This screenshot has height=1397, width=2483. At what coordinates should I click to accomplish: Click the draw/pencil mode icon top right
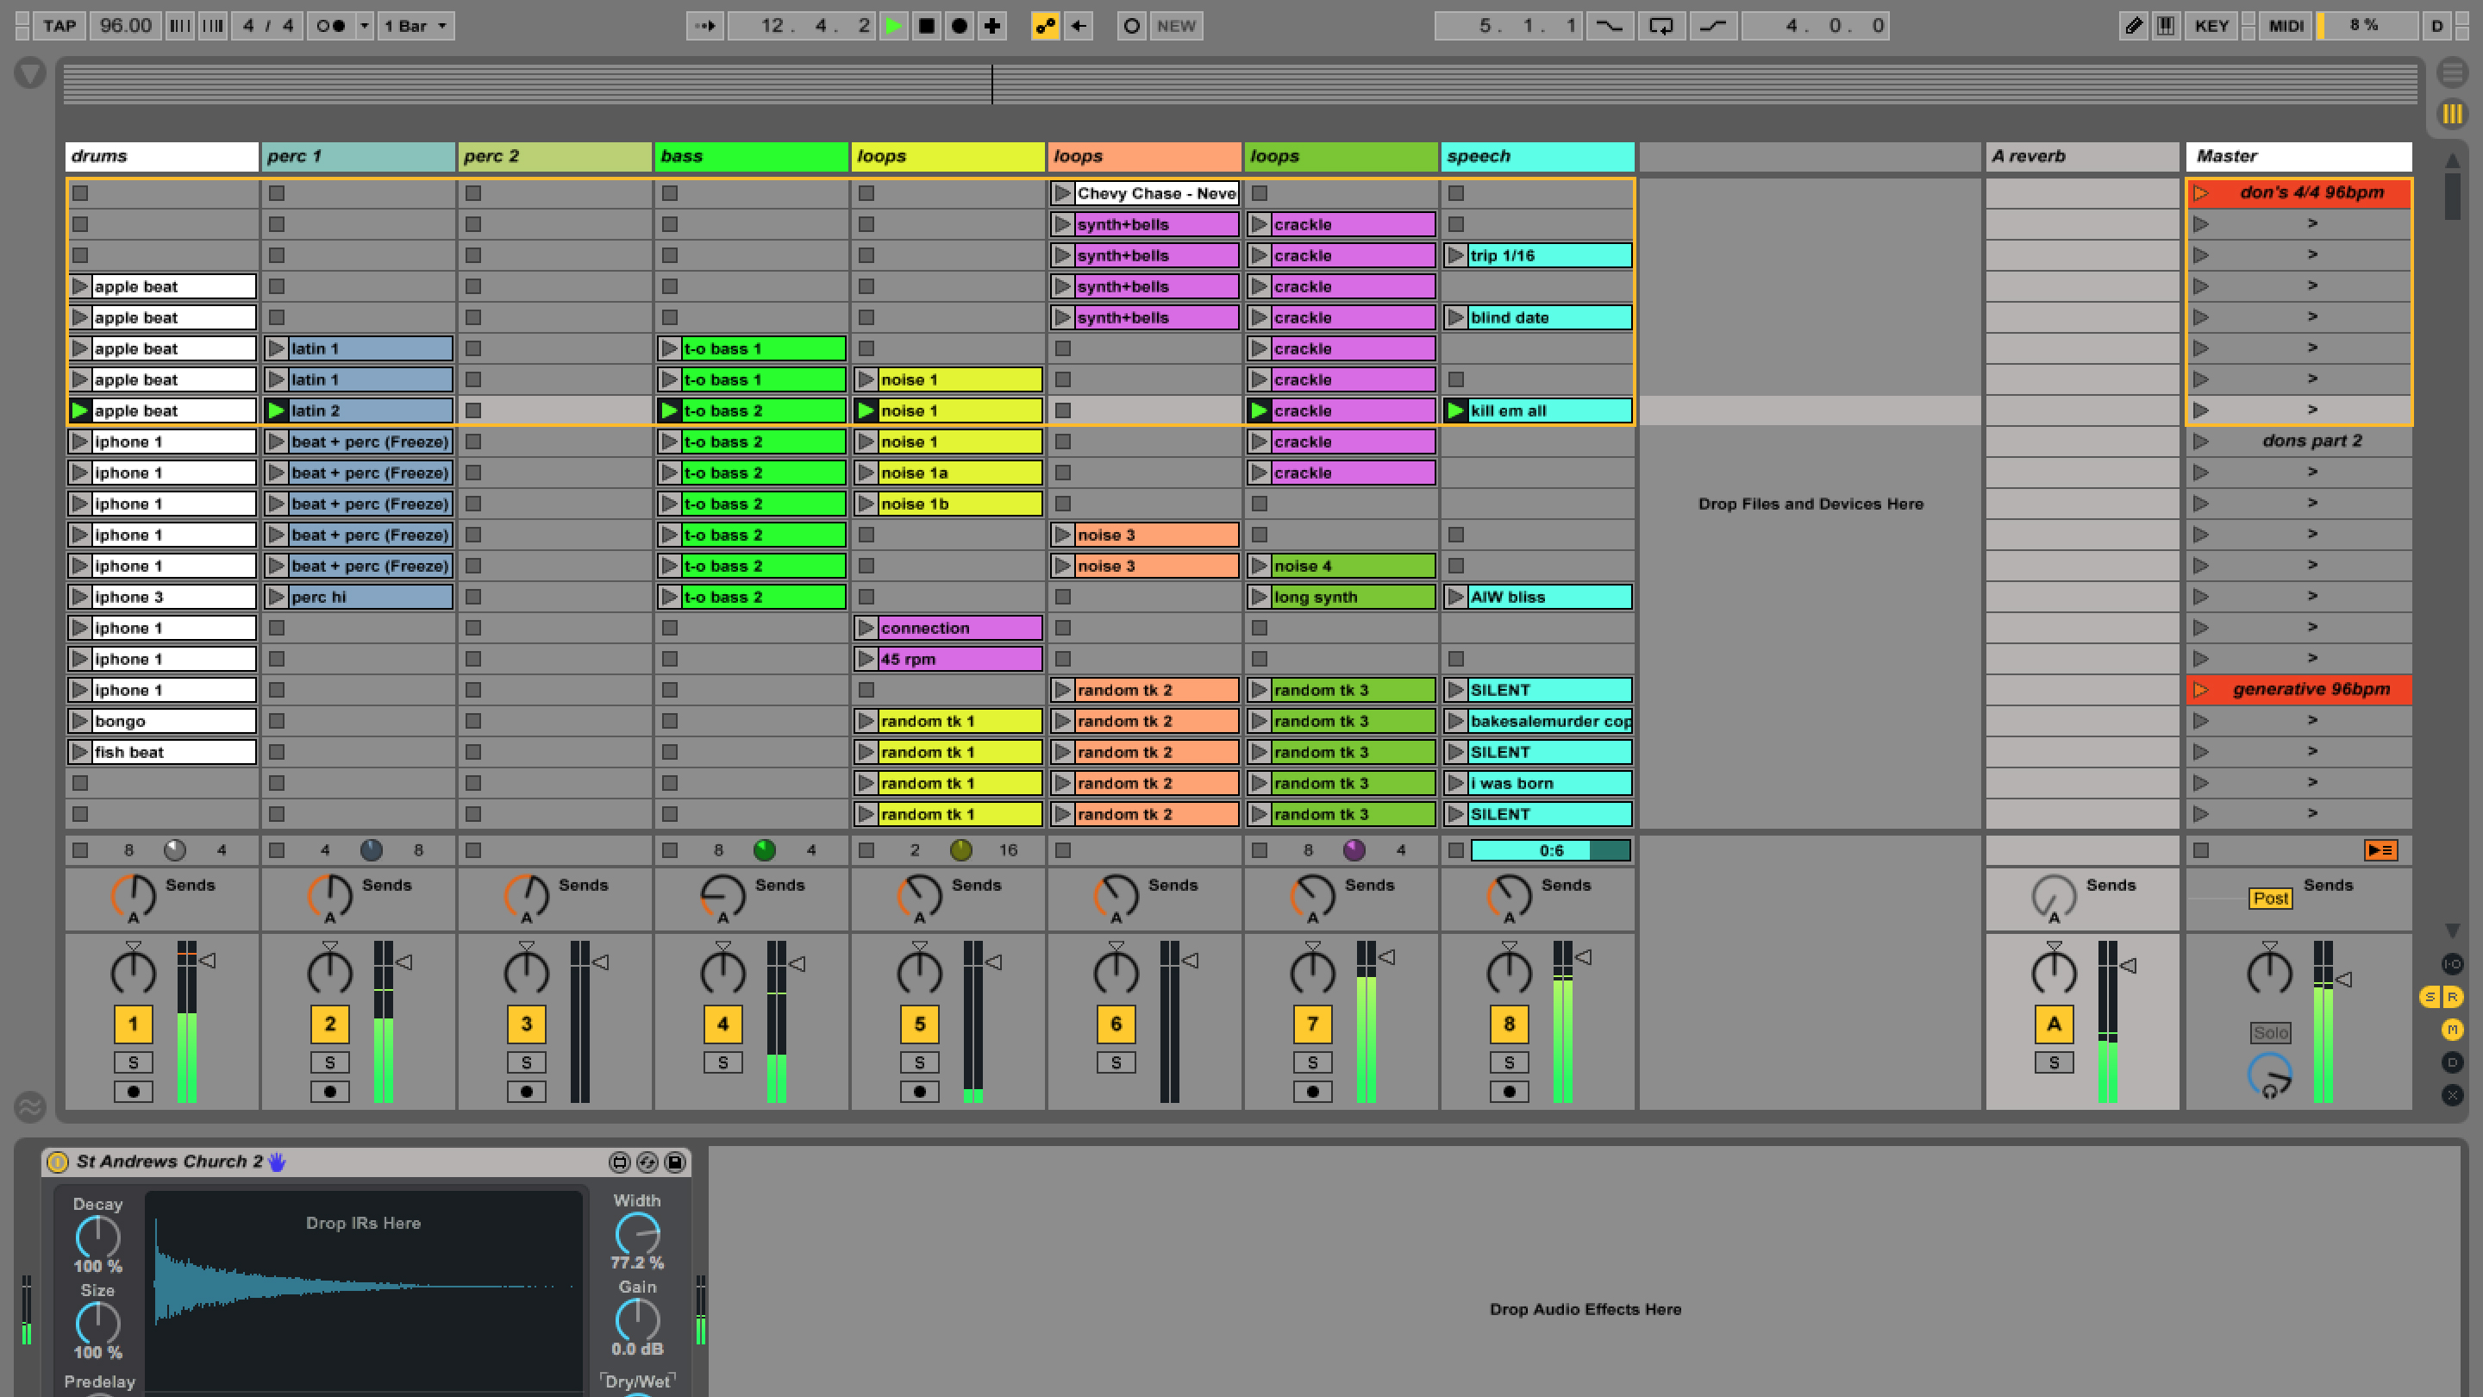(2135, 26)
